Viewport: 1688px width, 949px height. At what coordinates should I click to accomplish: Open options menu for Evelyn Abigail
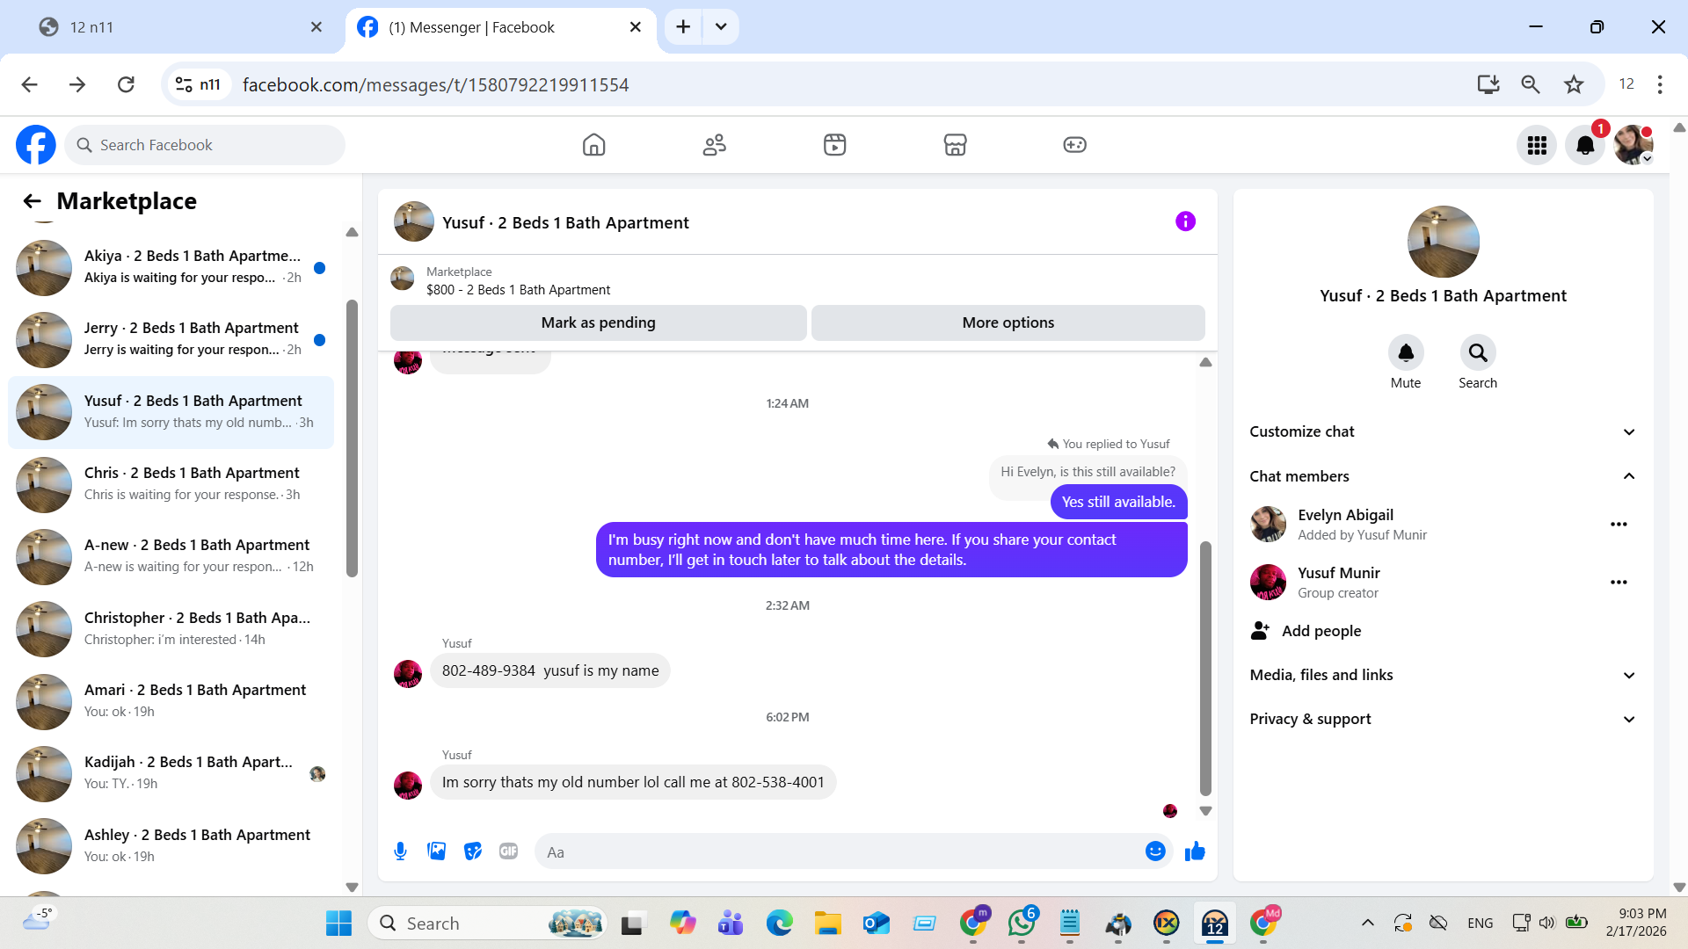coord(1619,525)
